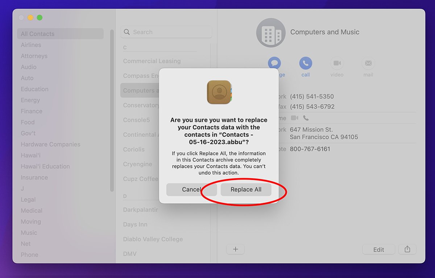
Task: Click the sidebar groups scrollbar
Action: click(112, 110)
